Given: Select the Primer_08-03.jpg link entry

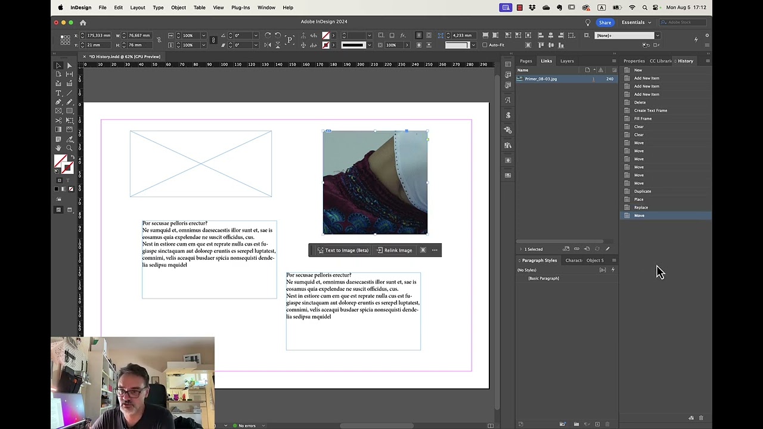Looking at the screenshot, I should [x=541, y=79].
